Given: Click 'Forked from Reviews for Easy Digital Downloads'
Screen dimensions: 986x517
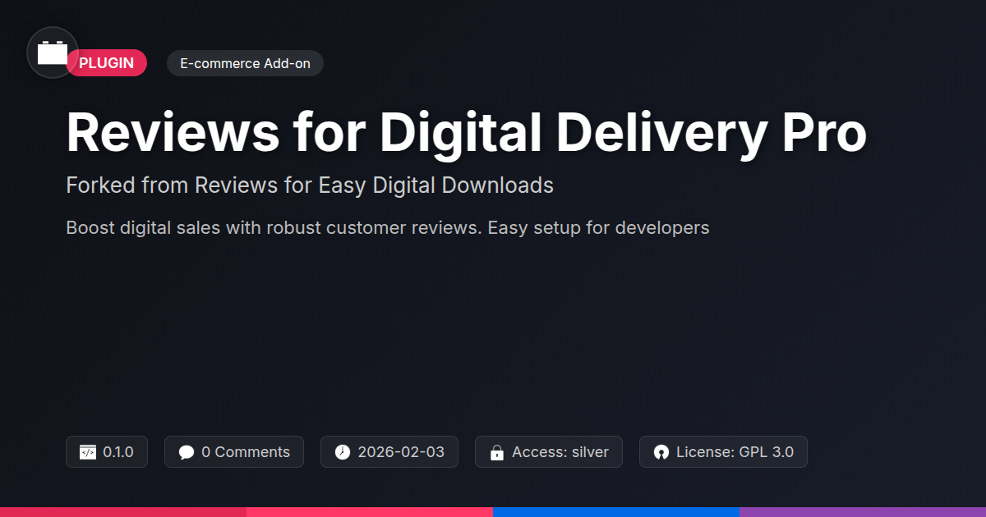Looking at the screenshot, I should coord(310,185).
